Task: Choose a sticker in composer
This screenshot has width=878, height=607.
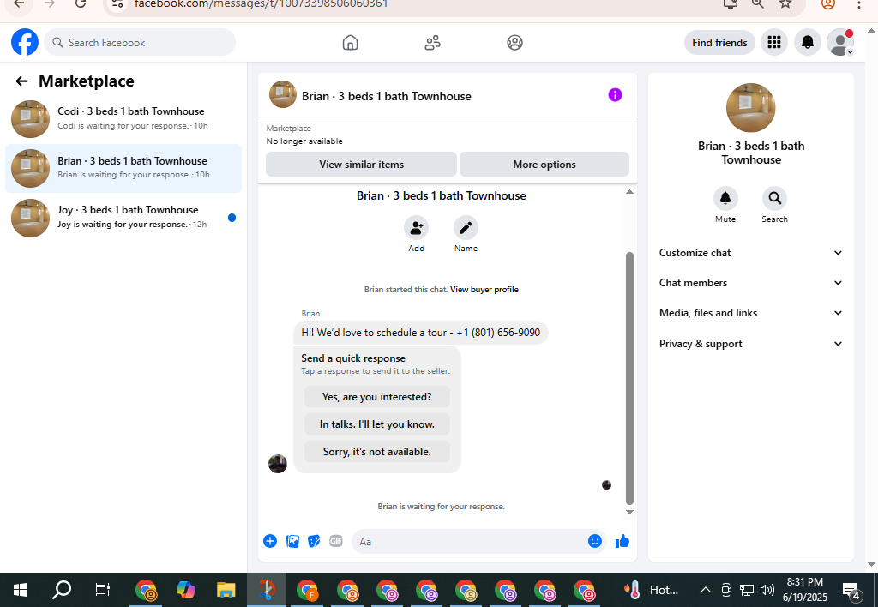Action: (314, 541)
